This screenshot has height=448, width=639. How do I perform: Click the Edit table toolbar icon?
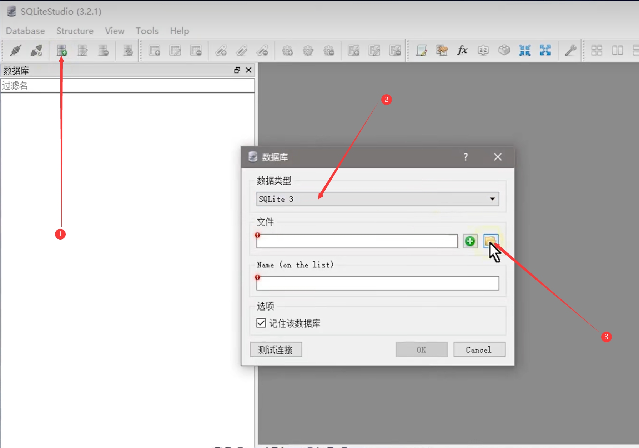[x=175, y=50]
